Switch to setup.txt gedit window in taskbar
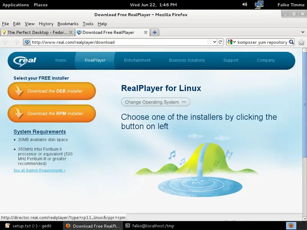The image size is (307, 230). [x=28, y=226]
